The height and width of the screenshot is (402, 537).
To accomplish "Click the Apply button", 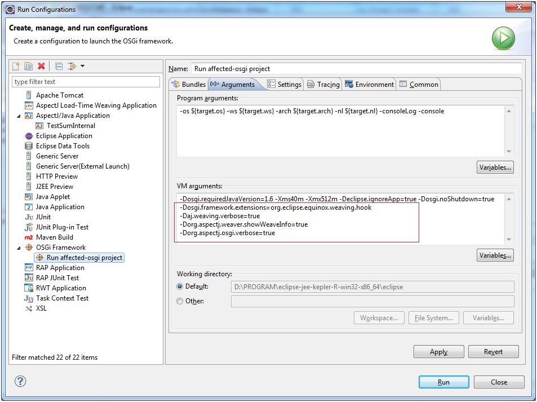I will pyautogui.click(x=439, y=352).
